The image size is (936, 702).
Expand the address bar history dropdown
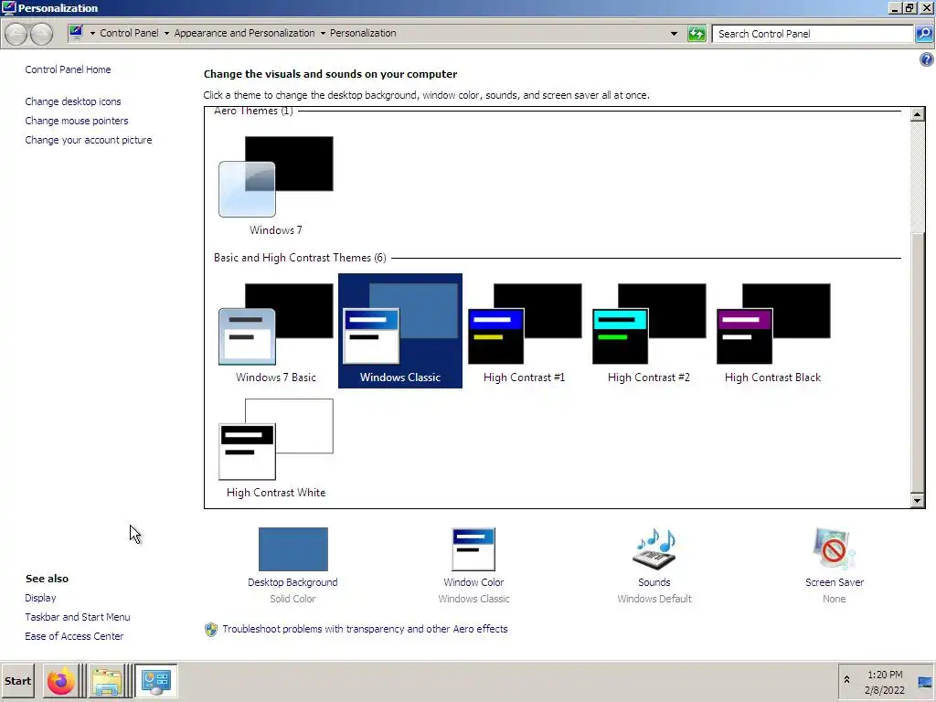674,34
